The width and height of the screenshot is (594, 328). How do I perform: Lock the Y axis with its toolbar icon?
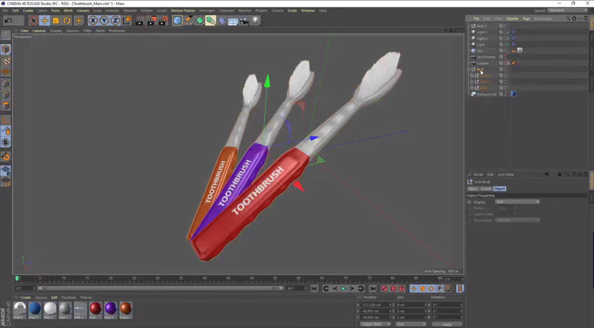click(x=104, y=20)
